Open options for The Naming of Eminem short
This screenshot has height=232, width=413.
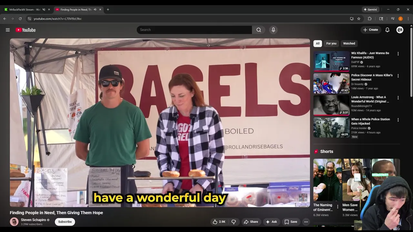[x=337, y=207]
